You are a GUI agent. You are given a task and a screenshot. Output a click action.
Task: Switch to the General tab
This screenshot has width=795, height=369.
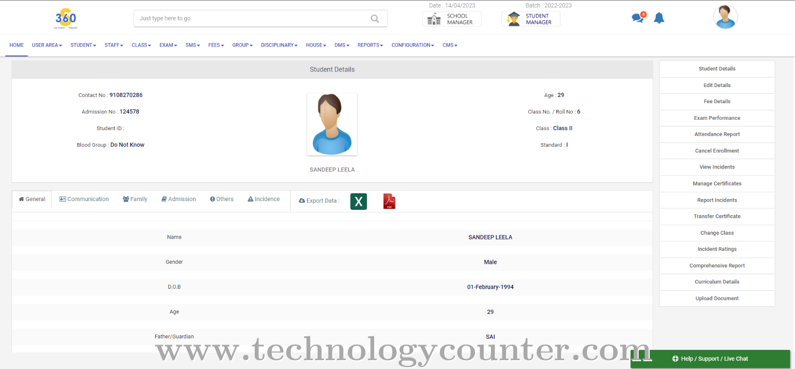pyautogui.click(x=32, y=200)
